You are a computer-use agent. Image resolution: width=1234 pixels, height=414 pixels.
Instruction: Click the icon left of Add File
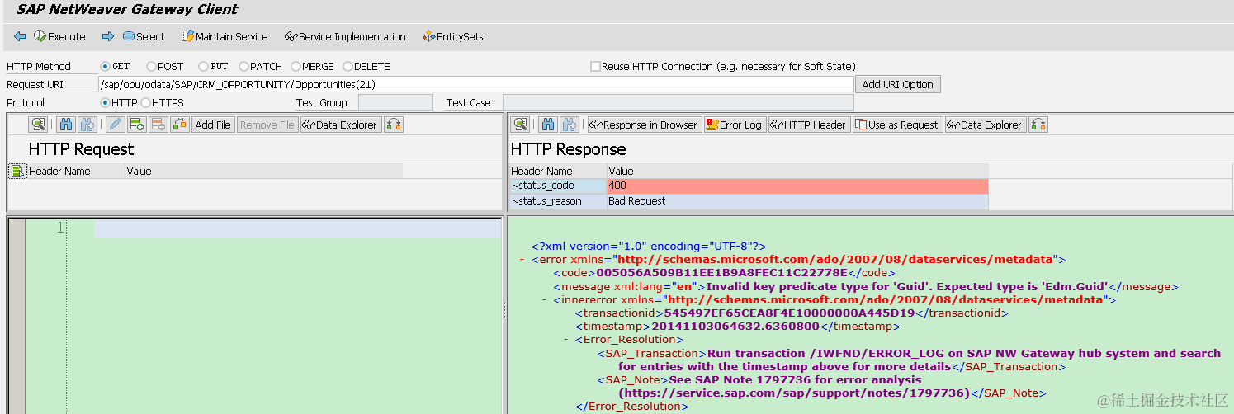(x=179, y=125)
